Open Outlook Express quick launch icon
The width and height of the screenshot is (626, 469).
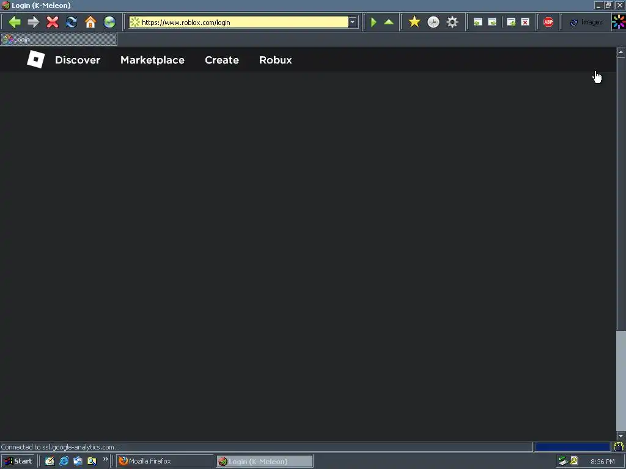[78, 461]
